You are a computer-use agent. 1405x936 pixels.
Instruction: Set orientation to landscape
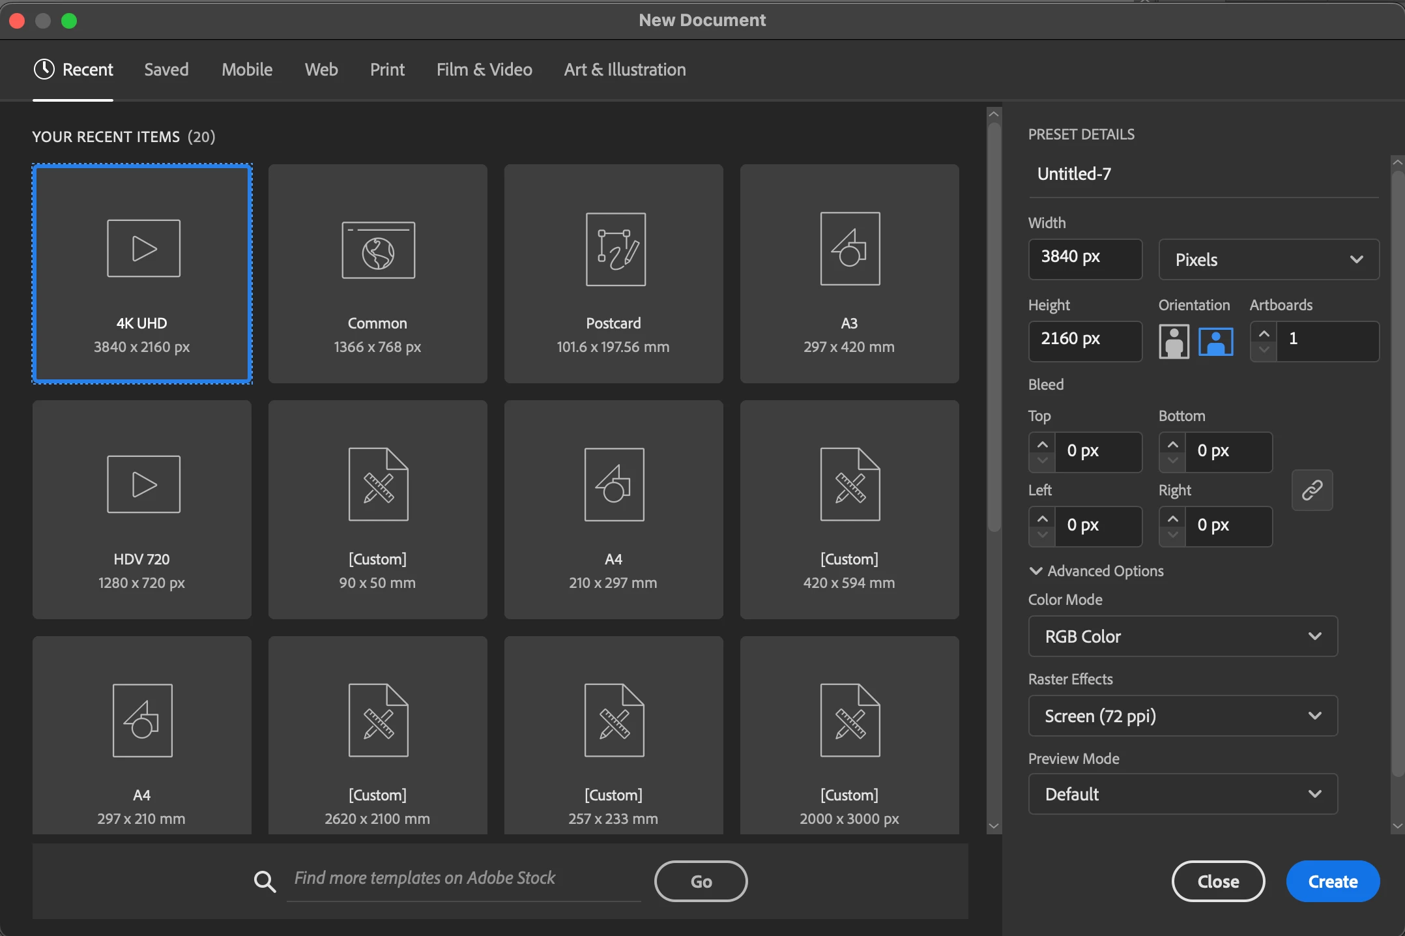click(x=1216, y=341)
